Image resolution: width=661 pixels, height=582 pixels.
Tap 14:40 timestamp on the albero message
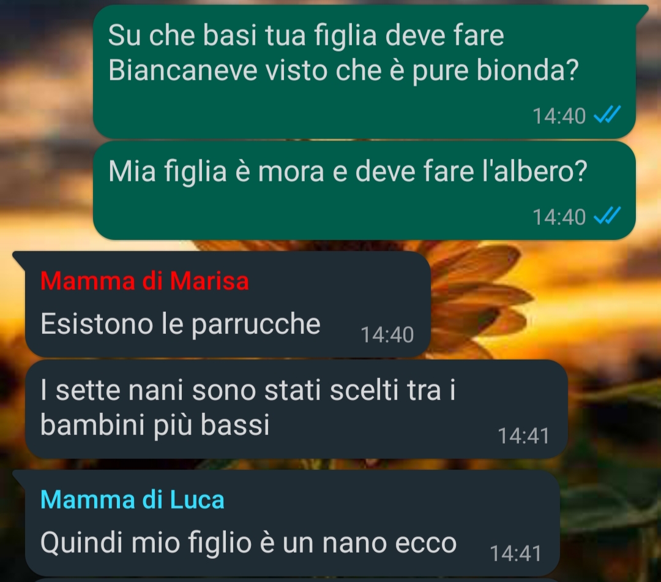click(x=559, y=217)
